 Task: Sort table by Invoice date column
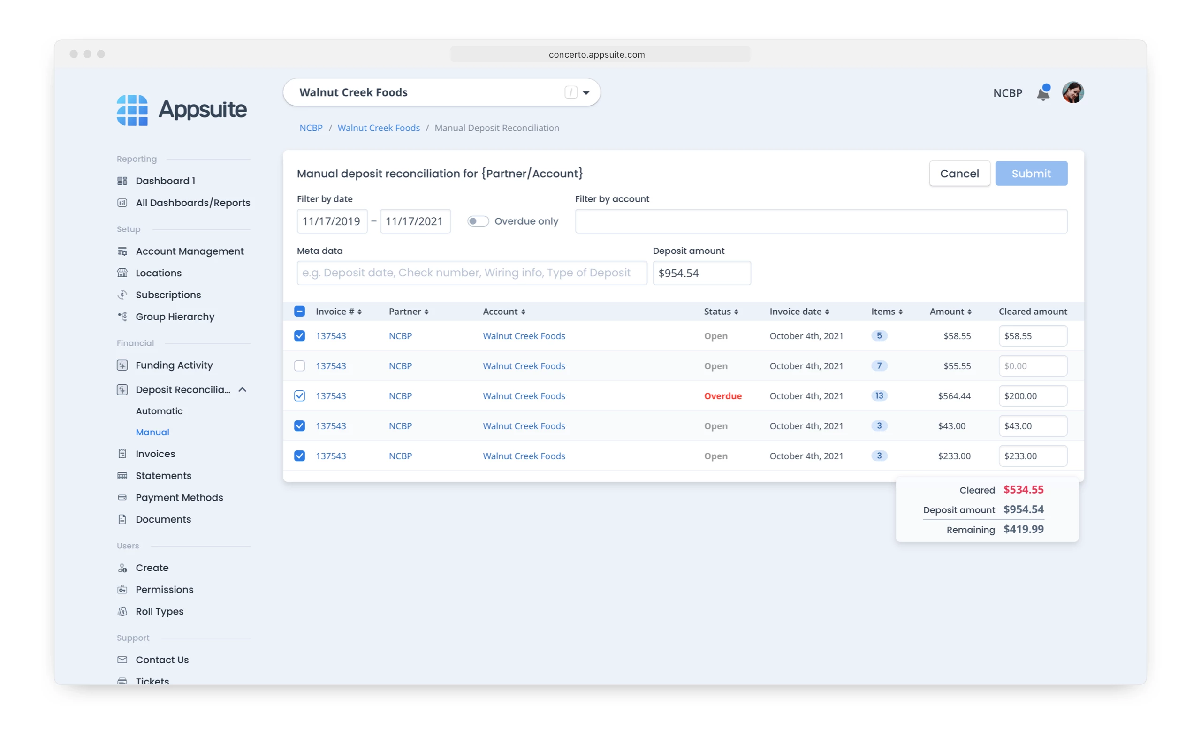[799, 312]
